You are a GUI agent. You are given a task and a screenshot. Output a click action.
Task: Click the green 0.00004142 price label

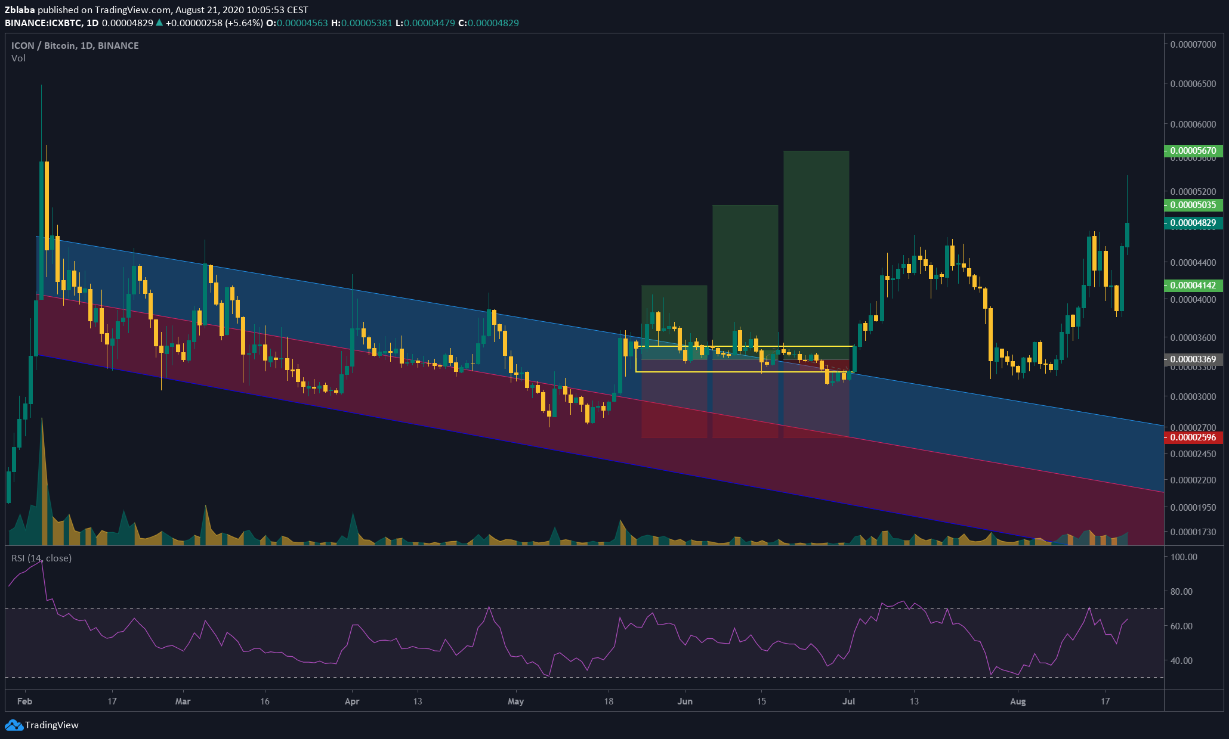pos(1193,285)
